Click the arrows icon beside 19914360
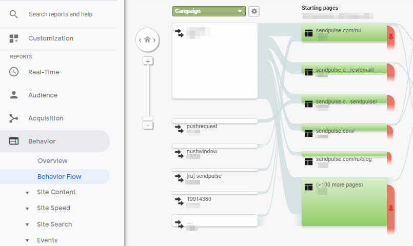 (180, 201)
